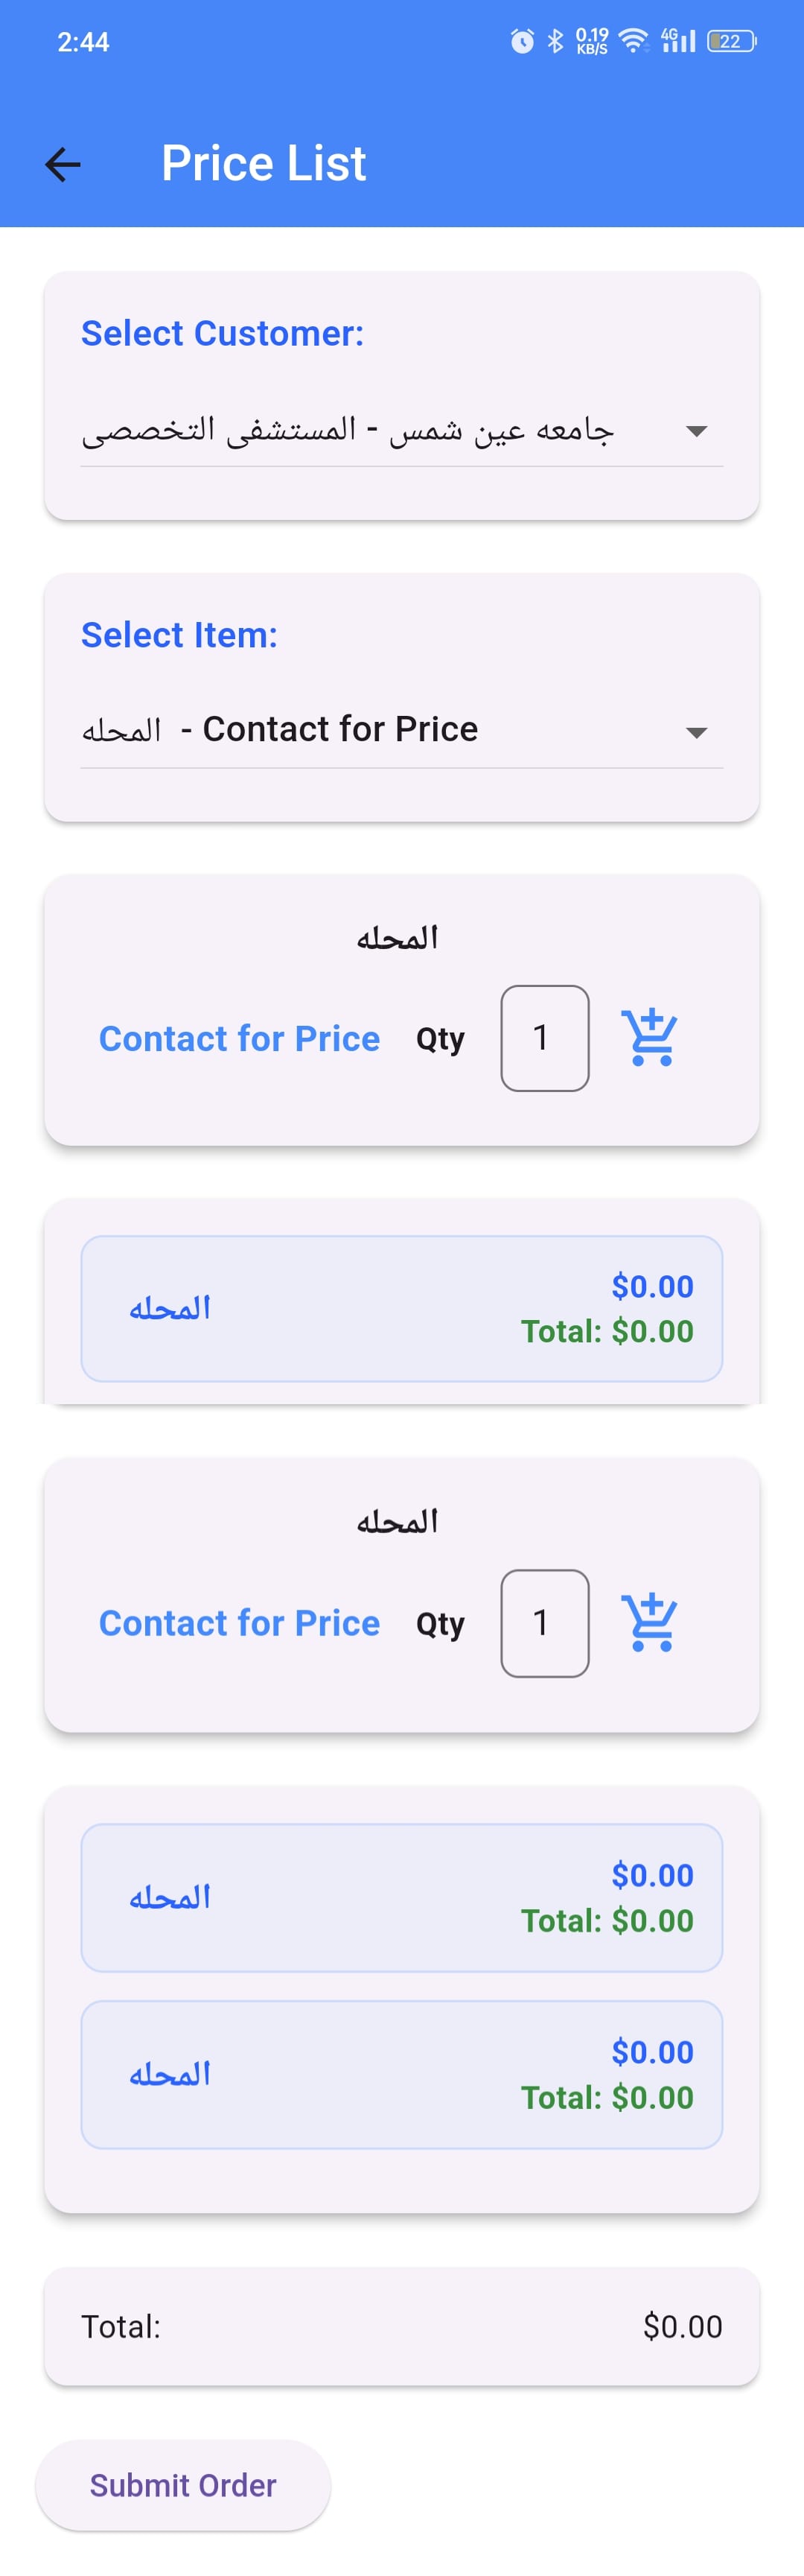The height and width of the screenshot is (2576, 804).
Task: Tap the selected item 'Contact for Price' field
Action: pos(339,730)
